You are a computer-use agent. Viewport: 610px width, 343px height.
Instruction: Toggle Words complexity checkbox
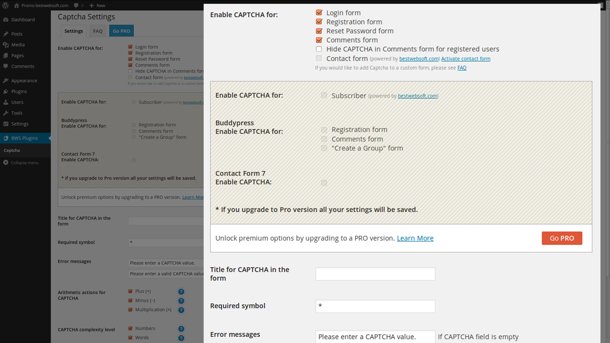point(130,338)
